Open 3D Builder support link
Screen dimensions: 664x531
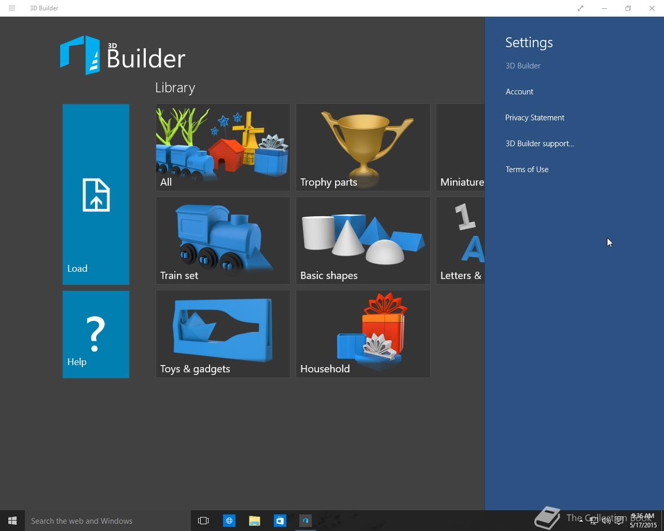coord(539,144)
